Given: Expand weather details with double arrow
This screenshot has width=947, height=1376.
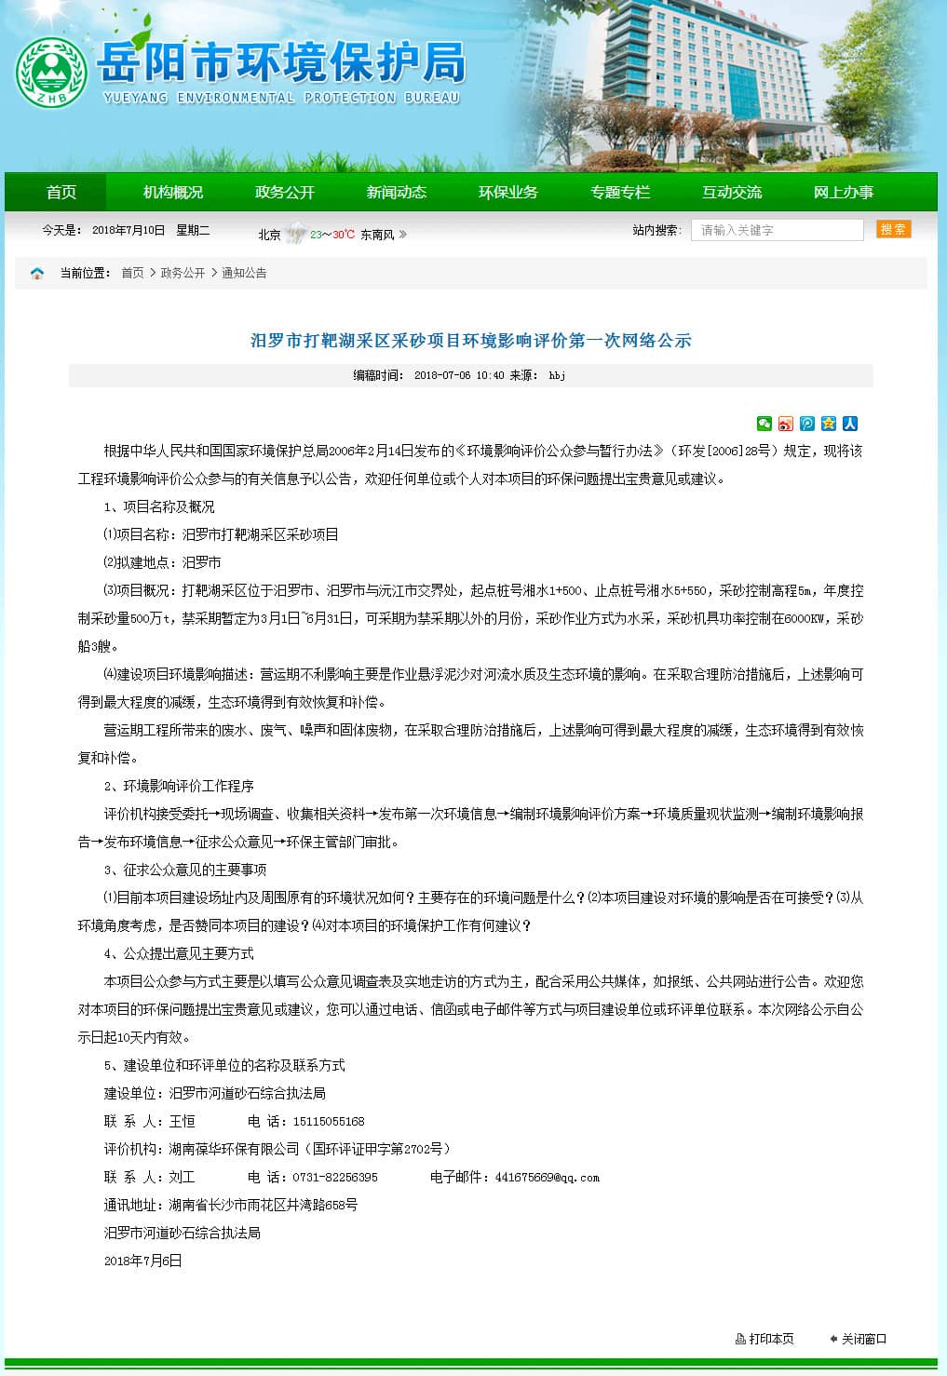Looking at the screenshot, I should [x=402, y=235].
